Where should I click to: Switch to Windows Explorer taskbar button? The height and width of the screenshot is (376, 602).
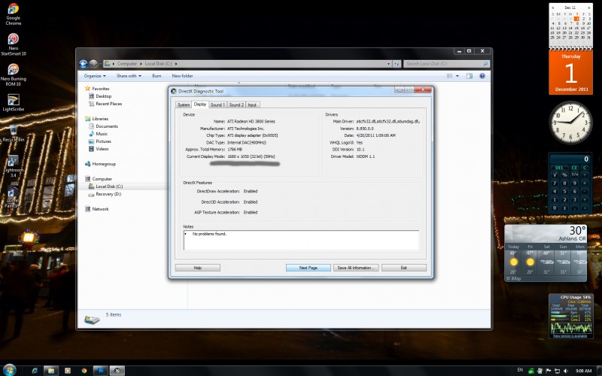click(x=51, y=371)
